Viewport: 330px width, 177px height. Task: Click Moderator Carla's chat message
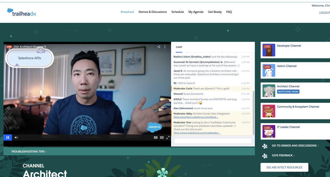pyautogui.click(x=211, y=89)
